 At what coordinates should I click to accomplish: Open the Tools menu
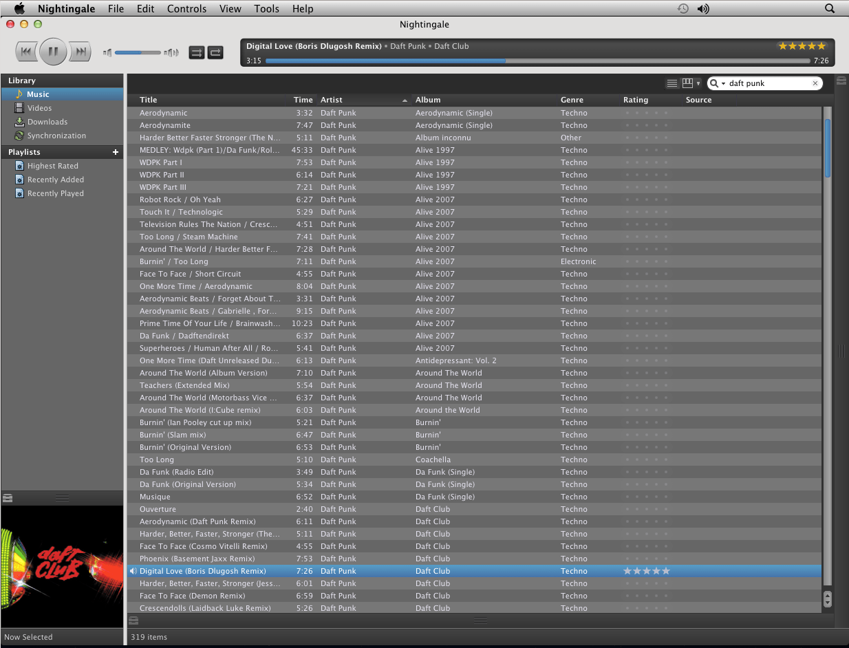pyautogui.click(x=266, y=8)
